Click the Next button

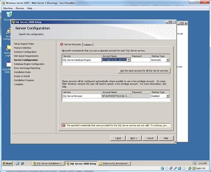click(134, 138)
